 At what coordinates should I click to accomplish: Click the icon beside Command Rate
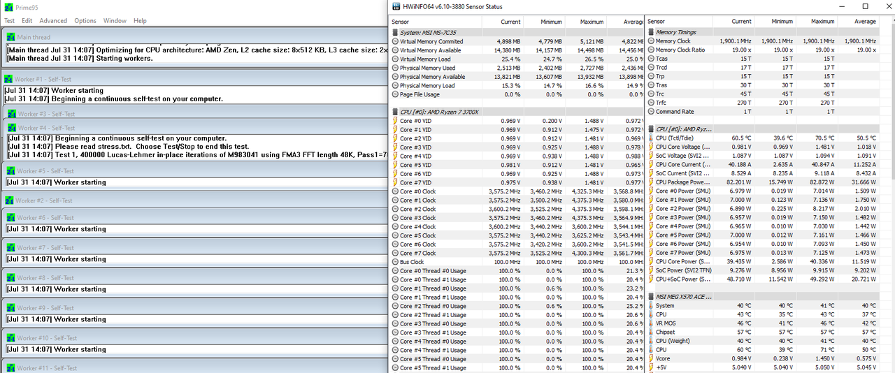point(651,112)
